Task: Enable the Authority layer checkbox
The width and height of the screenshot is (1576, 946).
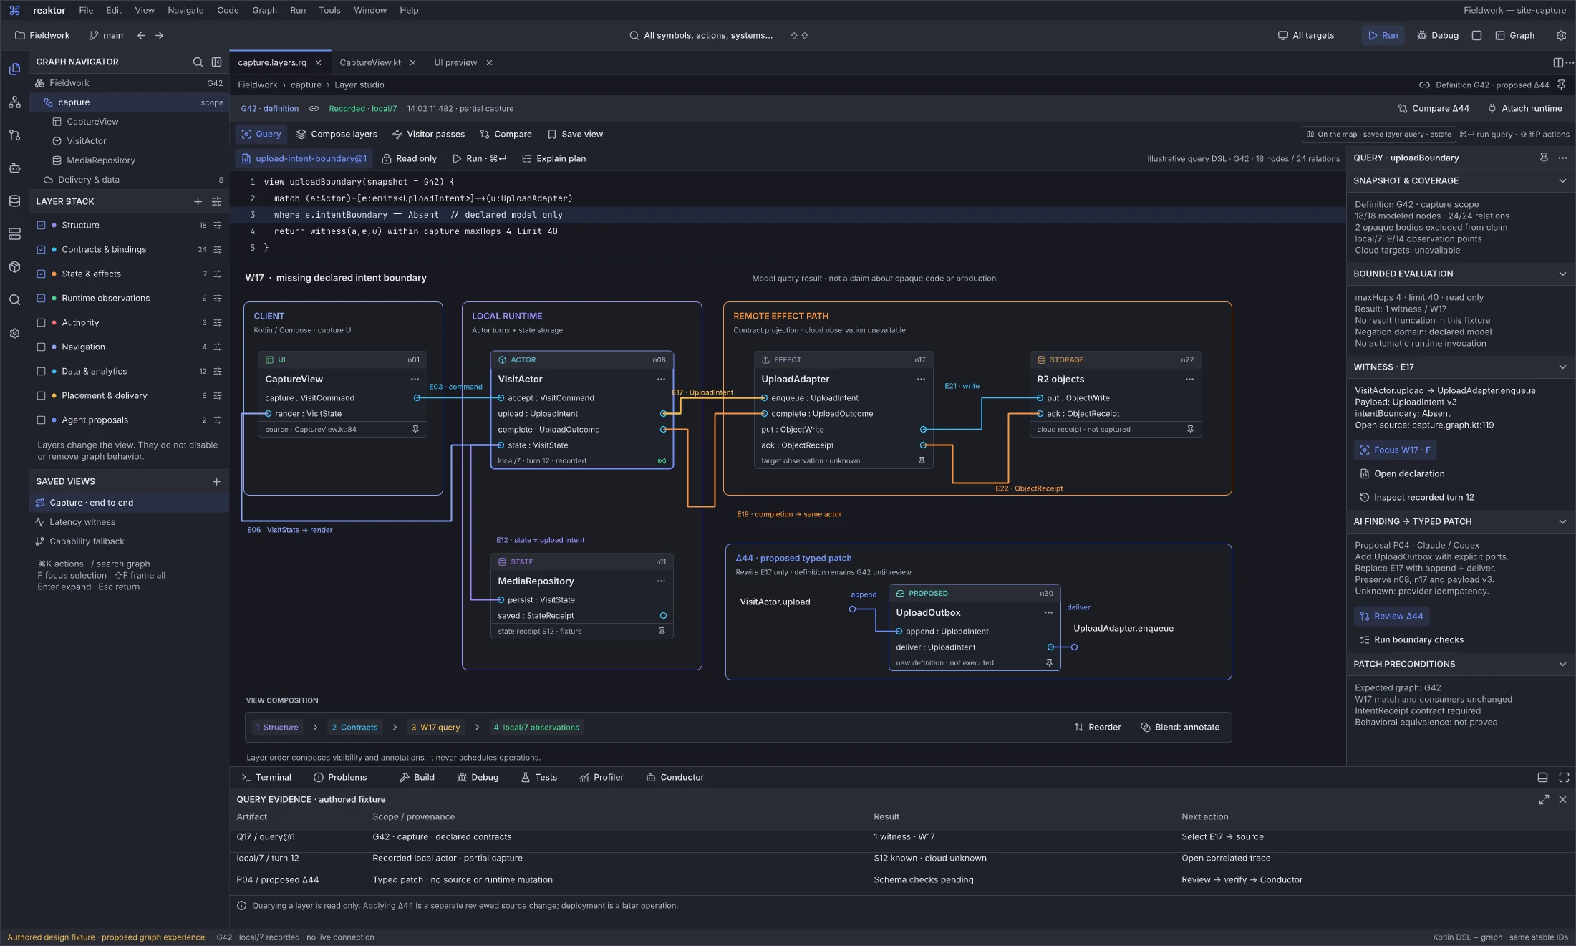Action: click(x=41, y=322)
